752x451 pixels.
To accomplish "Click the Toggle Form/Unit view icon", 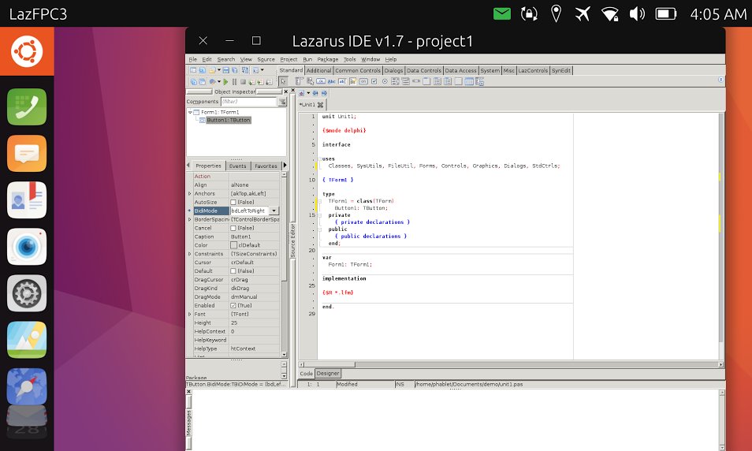I will click(245, 70).
